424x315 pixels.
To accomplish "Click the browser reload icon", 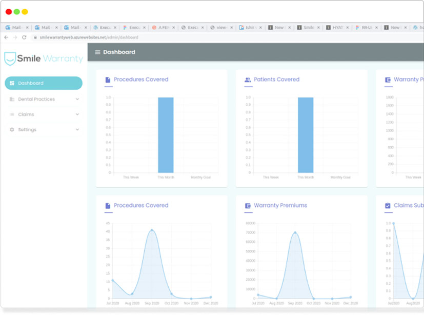I will 24,37.
